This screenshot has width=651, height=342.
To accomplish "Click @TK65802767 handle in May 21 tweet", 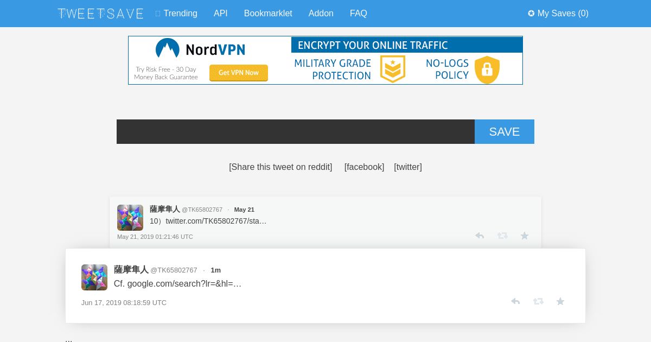I will (x=202, y=210).
